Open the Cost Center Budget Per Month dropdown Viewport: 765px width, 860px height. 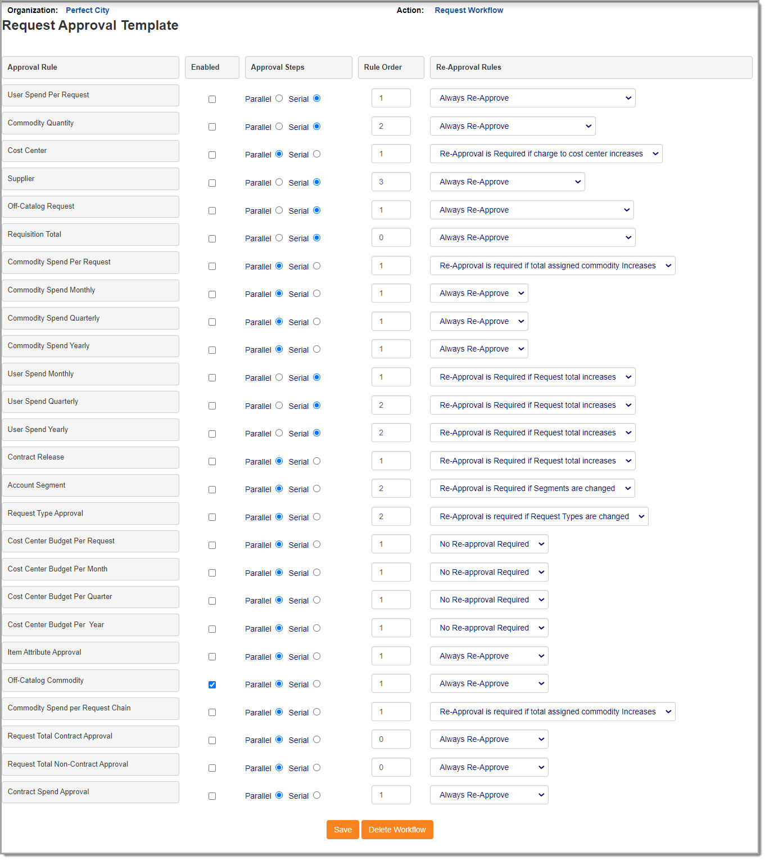488,572
